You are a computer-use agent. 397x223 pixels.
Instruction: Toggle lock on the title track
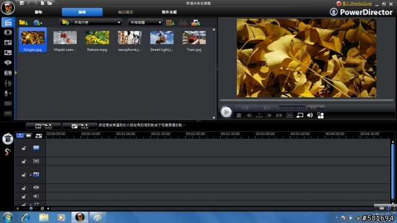tap(24, 188)
